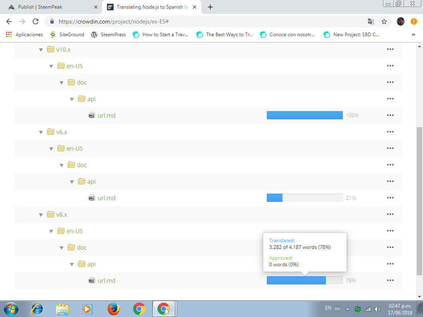Open Firefox from the Windows taskbar
423x317 pixels.
(113, 308)
